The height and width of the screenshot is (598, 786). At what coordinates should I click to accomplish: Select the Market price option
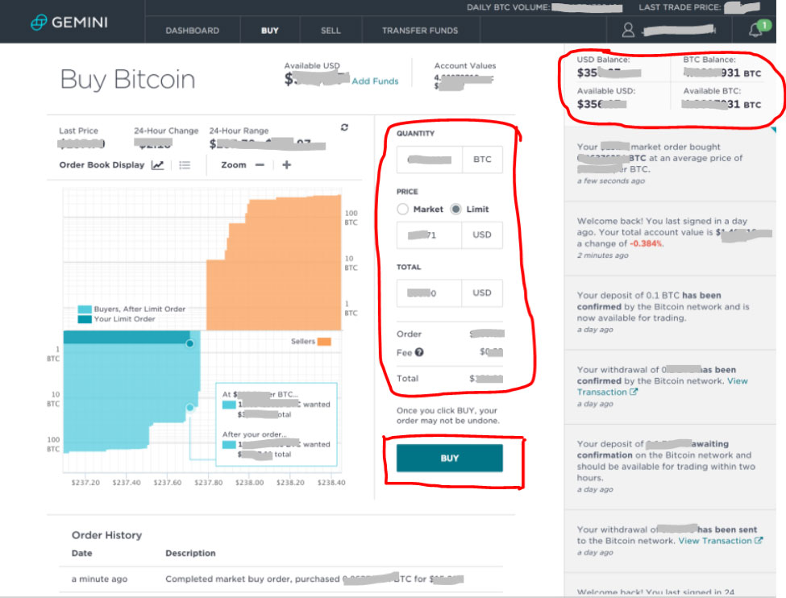pos(402,209)
